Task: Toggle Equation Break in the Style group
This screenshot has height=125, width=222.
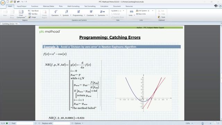Action: click(118, 17)
